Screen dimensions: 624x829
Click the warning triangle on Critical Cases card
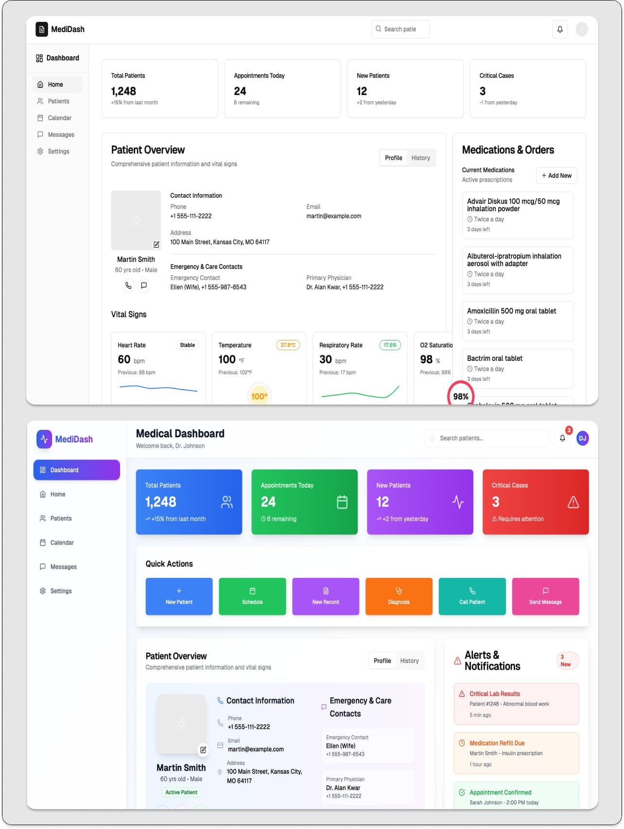coord(573,502)
